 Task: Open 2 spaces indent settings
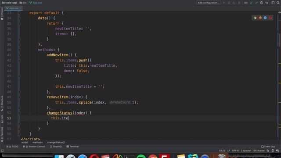pyautogui.click(x=246, y=151)
